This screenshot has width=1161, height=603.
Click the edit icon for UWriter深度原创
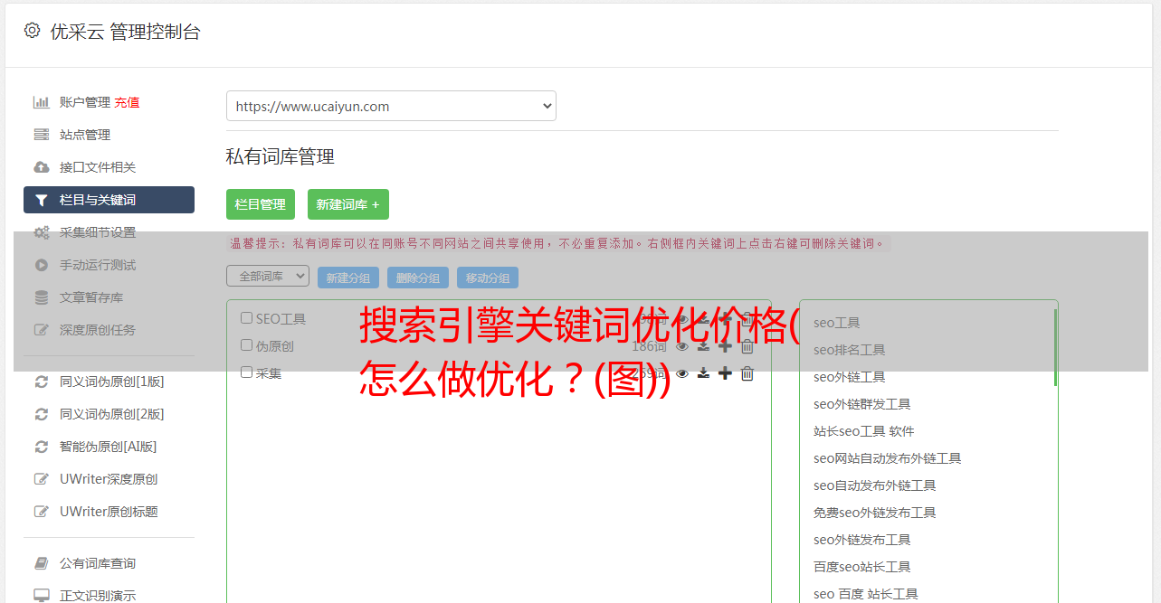pyautogui.click(x=41, y=479)
